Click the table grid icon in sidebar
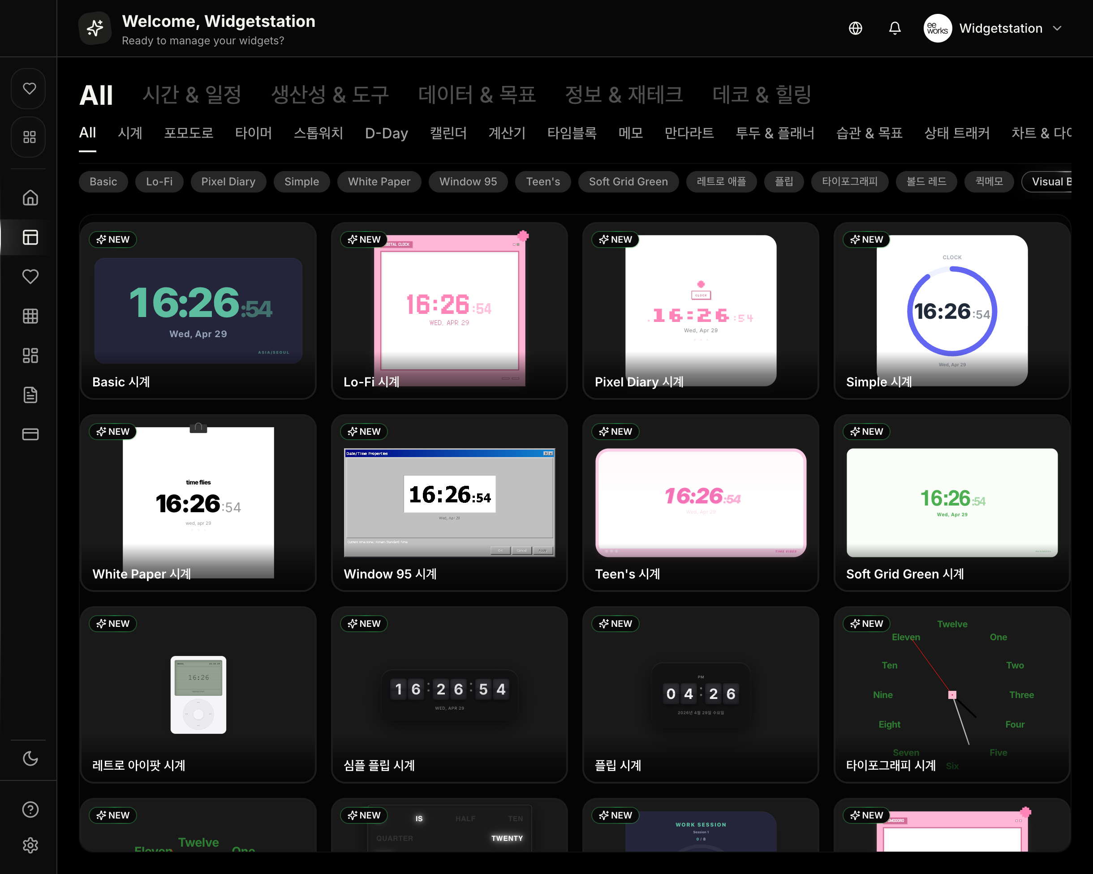Image resolution: width=1093 pixels, height=874 pixels. point(30,316)
